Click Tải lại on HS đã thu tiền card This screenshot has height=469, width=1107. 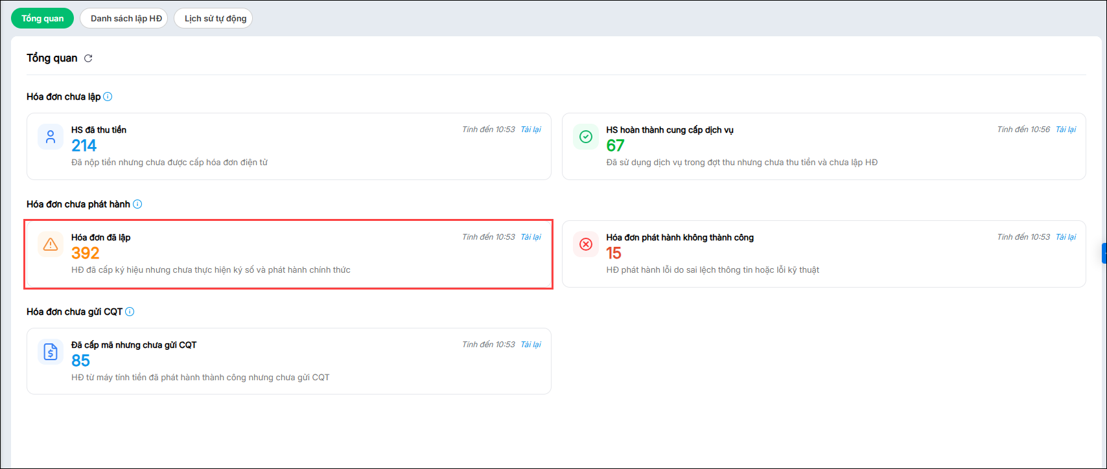point(531,130)
